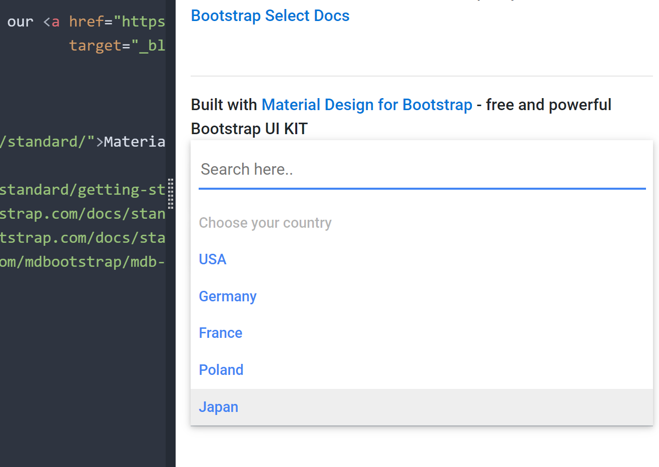Click the mdbootstrap/mdb- repository URL in the code
The width and height of the screenshot is (659, 467).
pyautogui.click(x=83, y=261)
